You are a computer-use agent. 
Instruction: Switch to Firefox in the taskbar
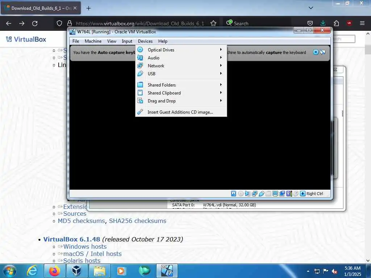(x=54, y=271)
